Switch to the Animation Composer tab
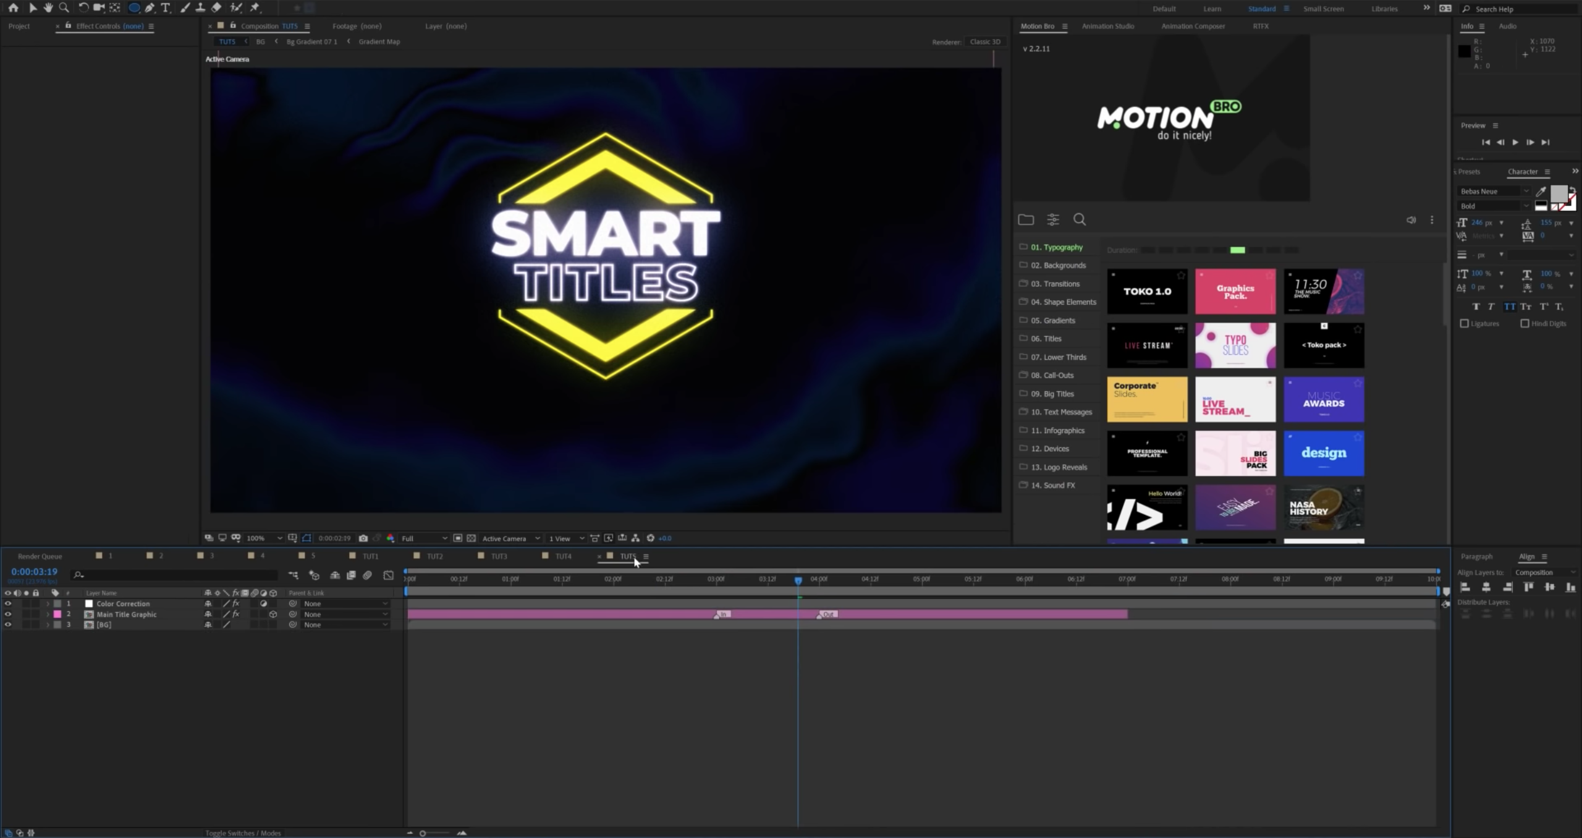The width and height of the screenshot is (1582, 838). coord(1193,26)
